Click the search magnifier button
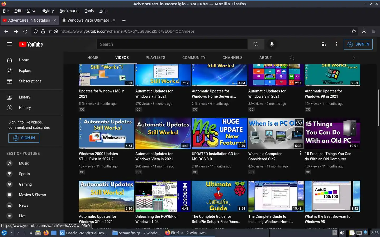The height and width of the screenshot is (237, 380). [x=256, y=44]
